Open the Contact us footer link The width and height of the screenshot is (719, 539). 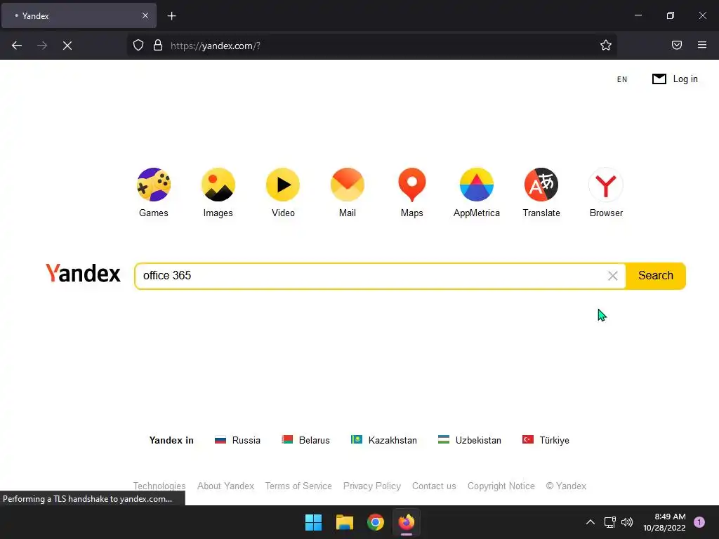click(434, 486)
